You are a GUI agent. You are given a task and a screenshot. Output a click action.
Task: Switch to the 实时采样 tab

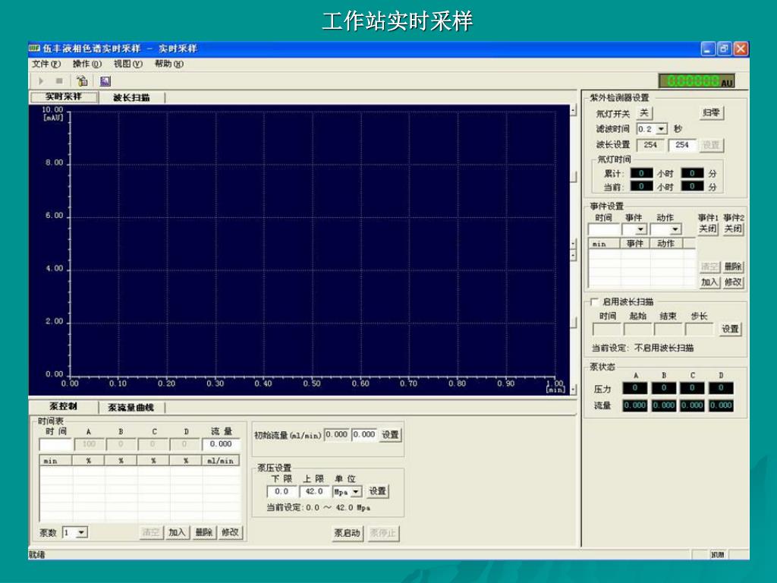64,96
